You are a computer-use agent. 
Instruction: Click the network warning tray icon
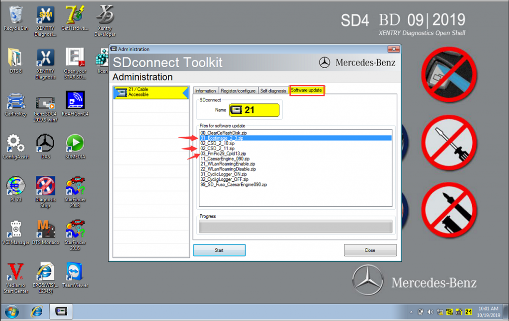coord(440,312)
